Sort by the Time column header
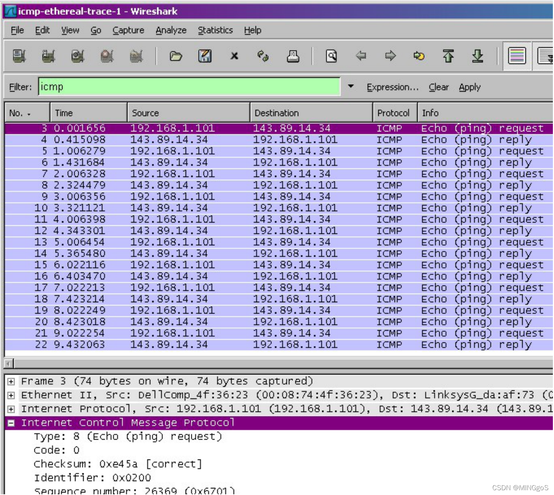 pos(88,113)
